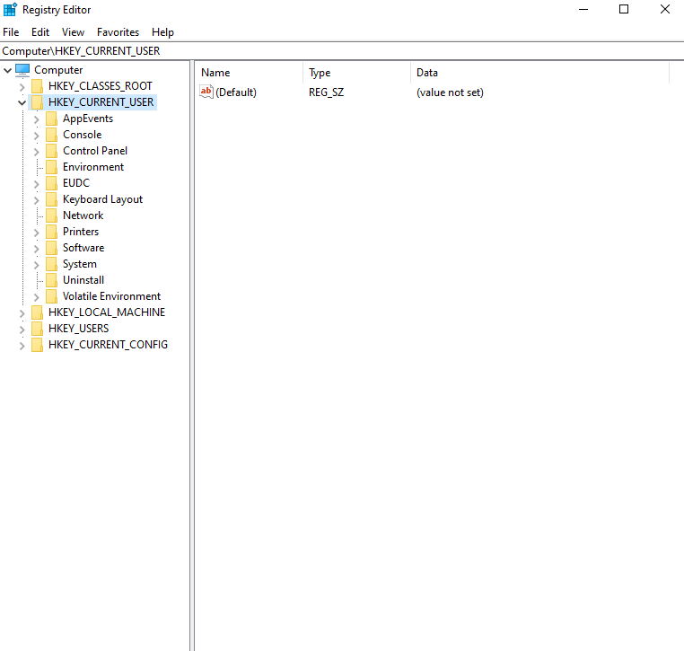Click the HKEY_CURRENT_USER folder icon
The width and height of the screenshot is (684, 651).
(38, 102)
